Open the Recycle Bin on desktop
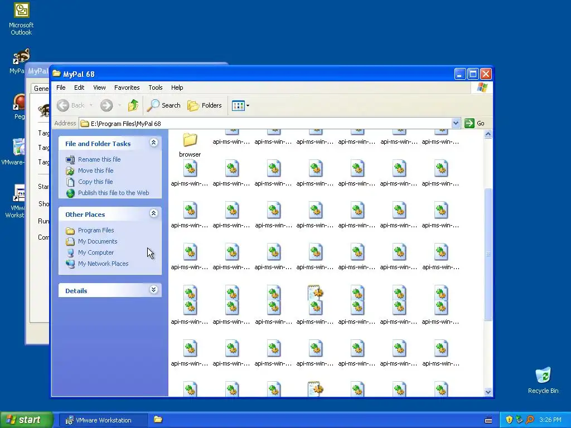The width and height of the screenshot is (571, 428). (543, 380)
